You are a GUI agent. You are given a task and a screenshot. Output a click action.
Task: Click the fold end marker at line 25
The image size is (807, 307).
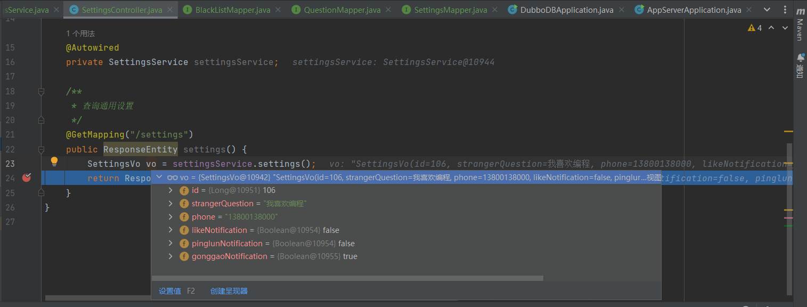point(41,192)
